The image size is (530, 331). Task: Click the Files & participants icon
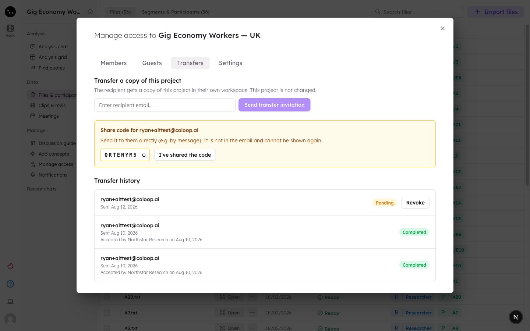point(33,95)
